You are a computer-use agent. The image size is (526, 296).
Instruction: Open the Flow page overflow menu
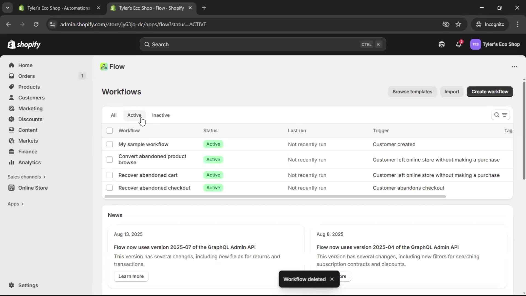click(x=514, y=67)
